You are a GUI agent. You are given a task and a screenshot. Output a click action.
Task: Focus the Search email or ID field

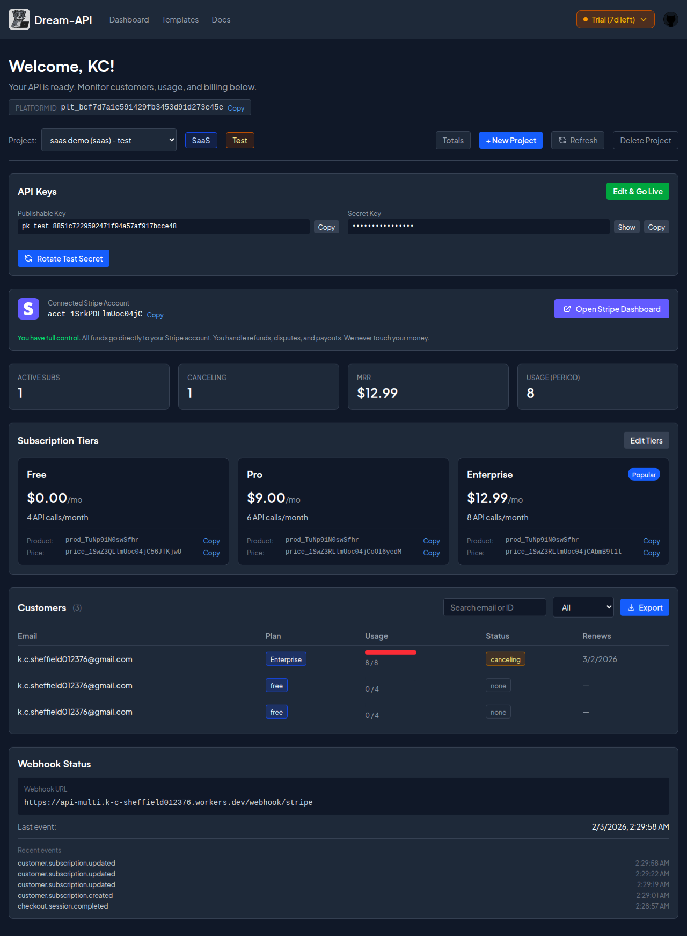[495, 607]
